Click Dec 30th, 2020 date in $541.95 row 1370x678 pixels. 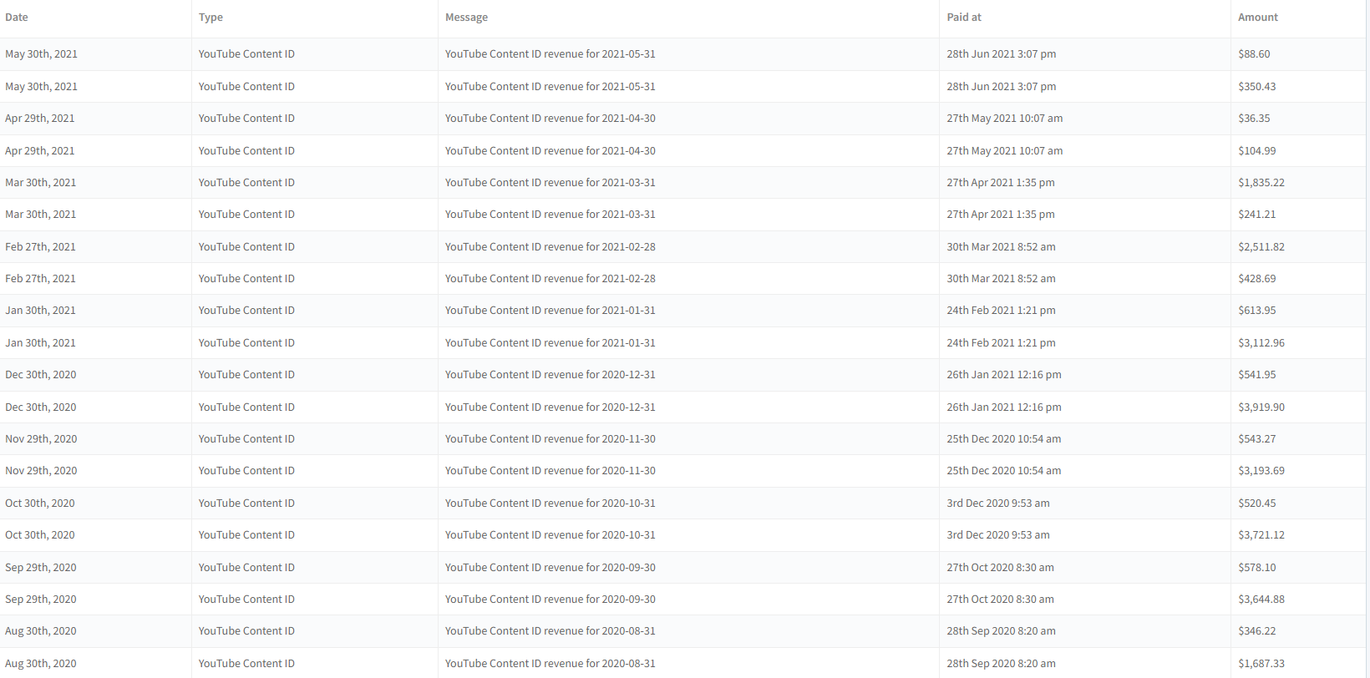click(40, 375)
